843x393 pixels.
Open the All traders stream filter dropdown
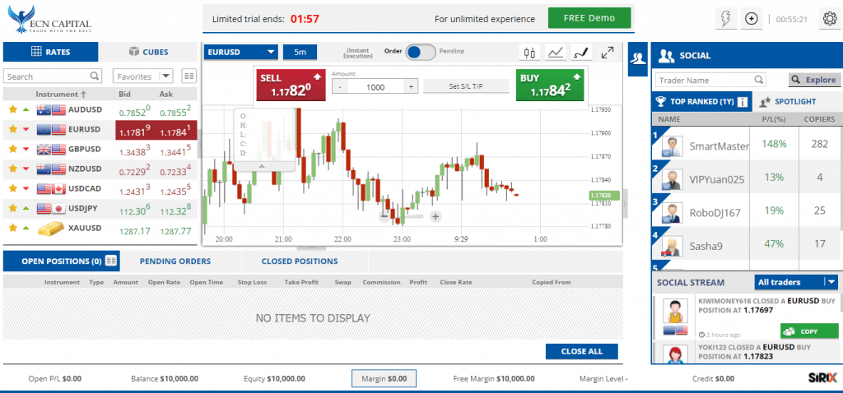pos(796,282)
